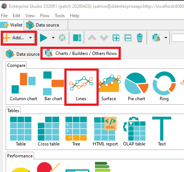The width and height of the screenshot is (184, 172).
Task: Click the Enterprise Studio app icon in title bar
Action: tap(4, 6)
